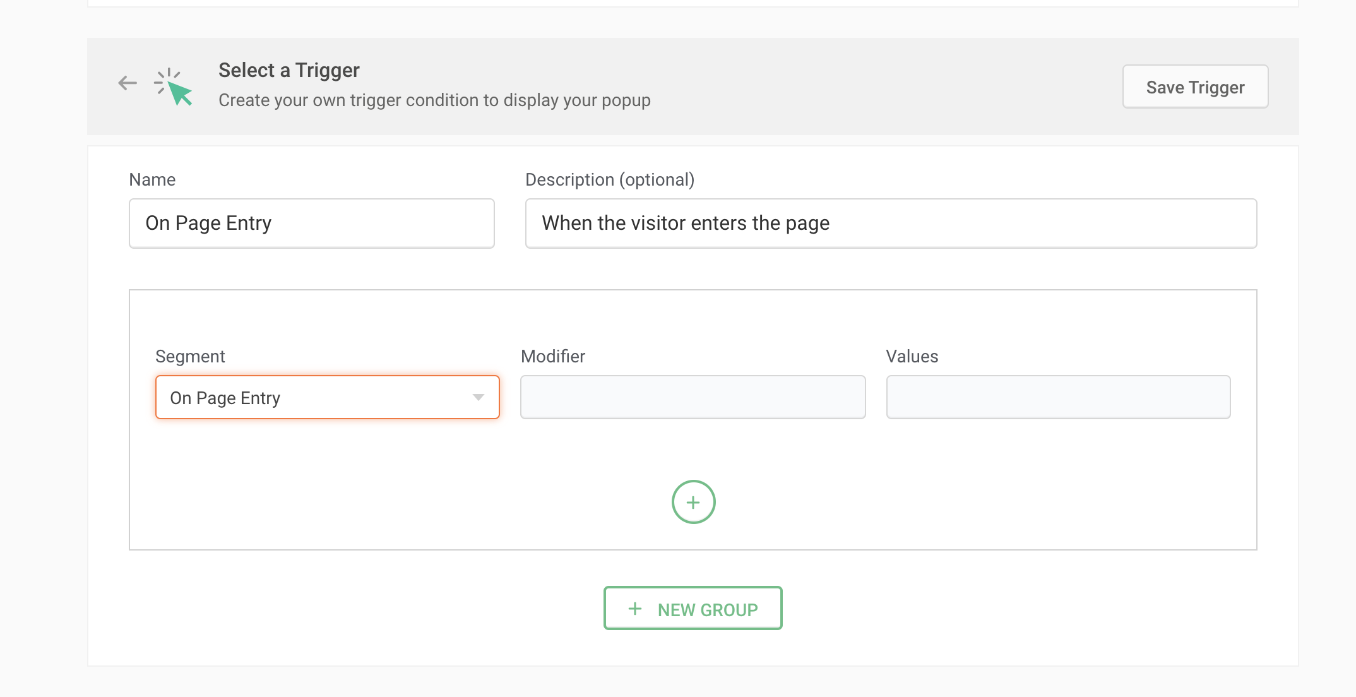
Task: Click the circled plus add-condition icon
Action: [x=693, y=502]
